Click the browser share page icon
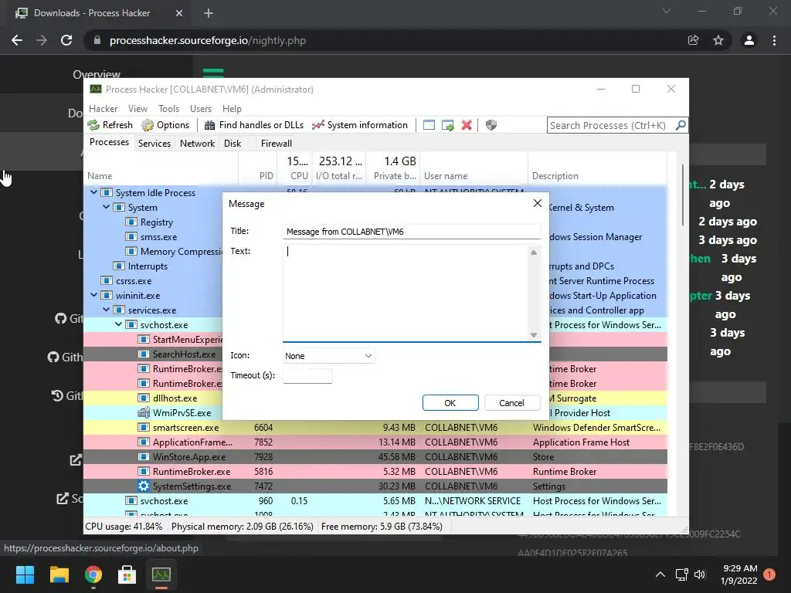Screen dimensions: 791x593 (693, 40)
